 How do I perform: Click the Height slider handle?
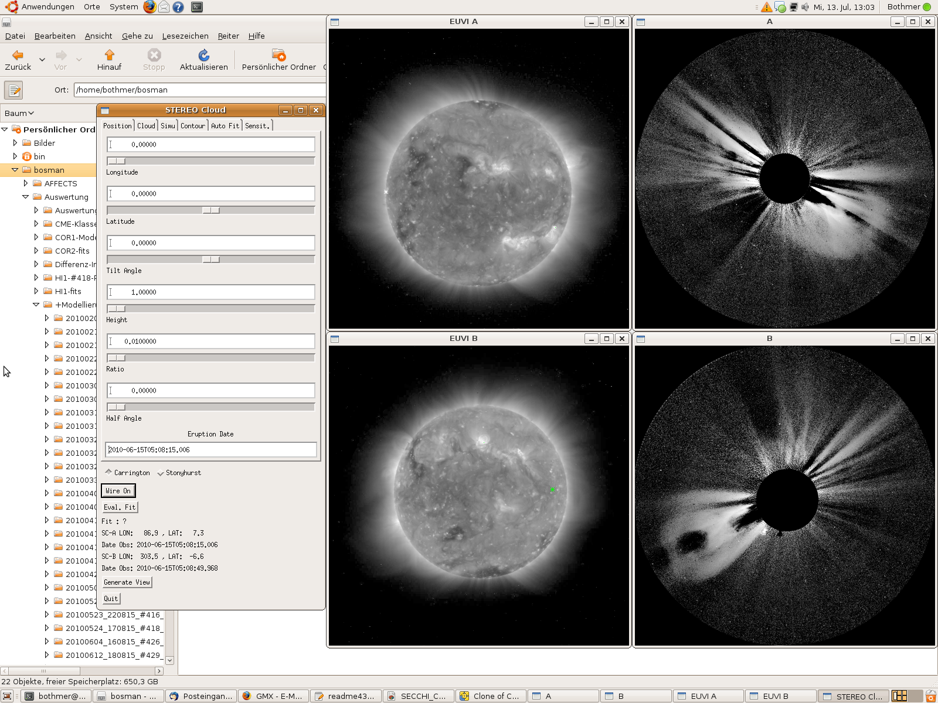click(x=117, y=309)
